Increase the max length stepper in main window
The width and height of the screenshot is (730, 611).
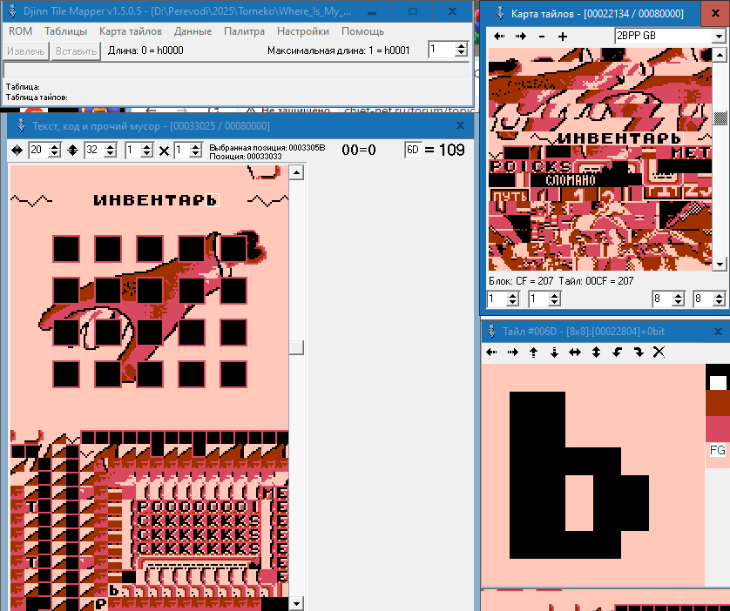(x=461, y=46)
